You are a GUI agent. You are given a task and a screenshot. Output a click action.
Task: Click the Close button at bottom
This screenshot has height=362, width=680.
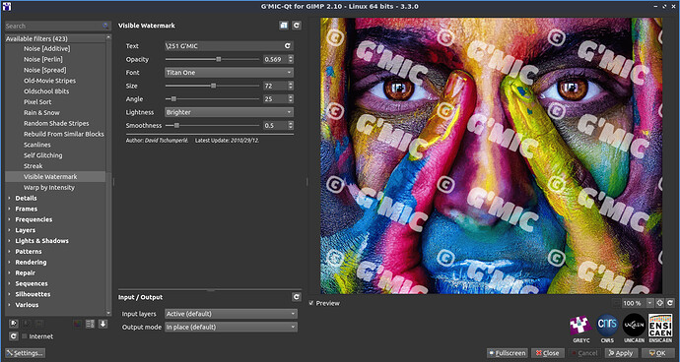coord(548,353)
